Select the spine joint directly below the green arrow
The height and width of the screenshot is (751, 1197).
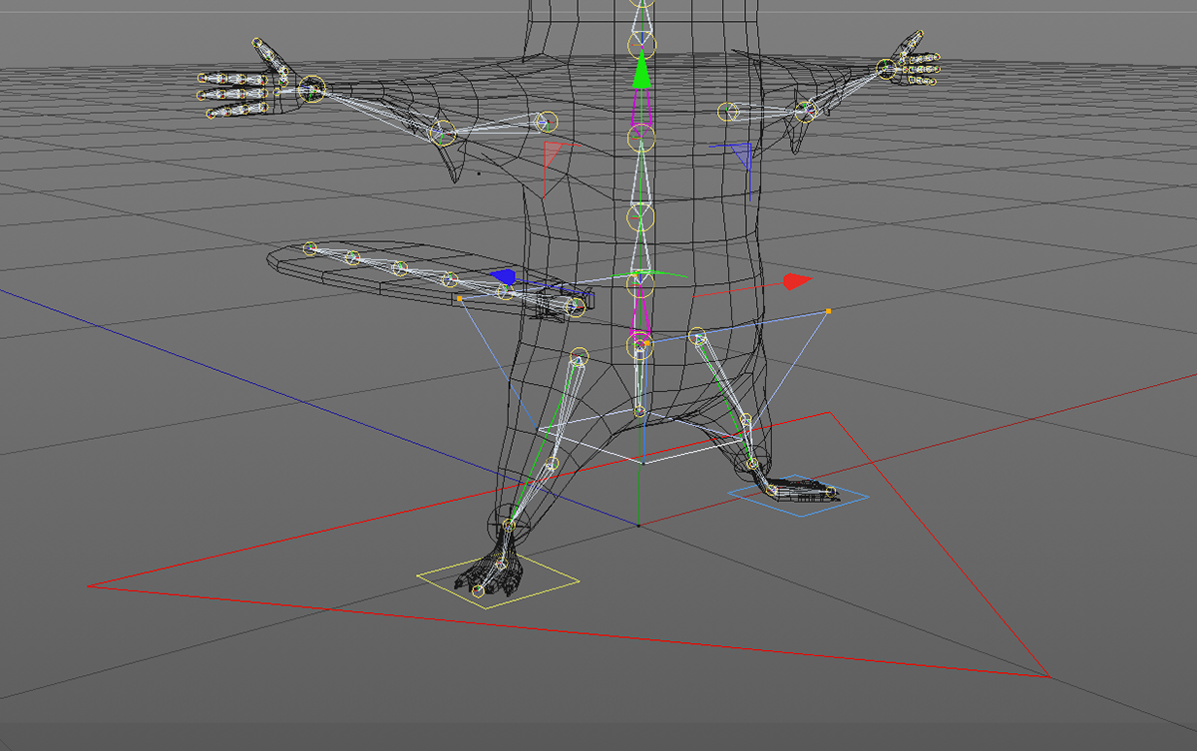click(x=641, y=137)
